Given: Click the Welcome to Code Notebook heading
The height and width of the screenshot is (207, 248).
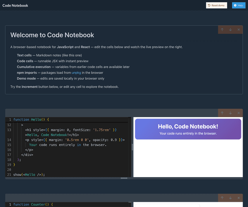Looking at the screenshot, I should pos(52,35).
